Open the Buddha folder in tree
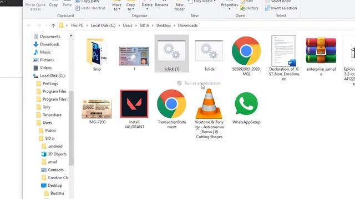Image resolution: width=355 pixels, height=199 pixels. (54, 193)
